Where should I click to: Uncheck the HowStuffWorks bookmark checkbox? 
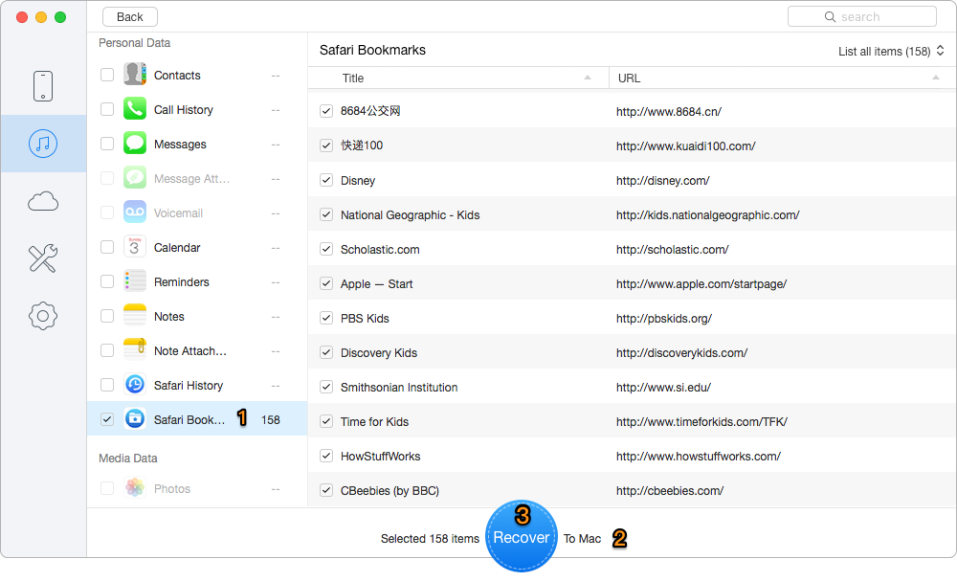point(326,456)
